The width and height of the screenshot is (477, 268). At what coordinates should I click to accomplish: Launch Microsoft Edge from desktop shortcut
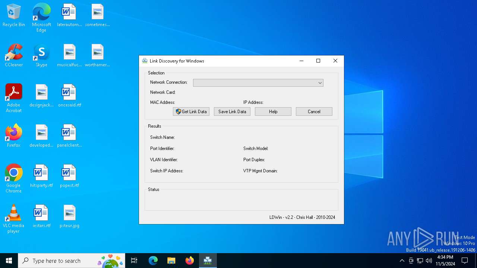pos(41,17)
